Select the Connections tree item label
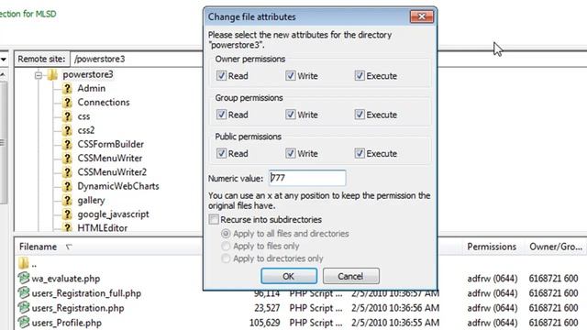 coord(104,103)
